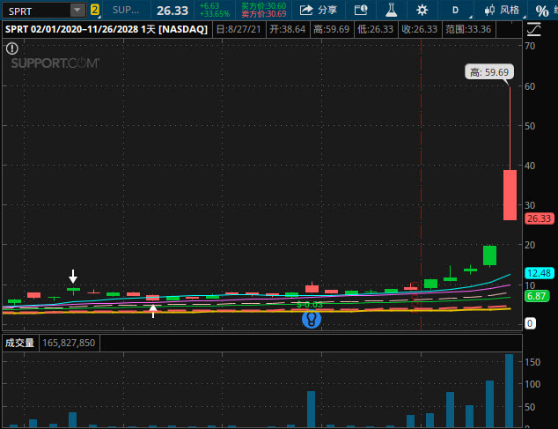Click the 高: 59.69 high price bubble

(x=489, y=72)
